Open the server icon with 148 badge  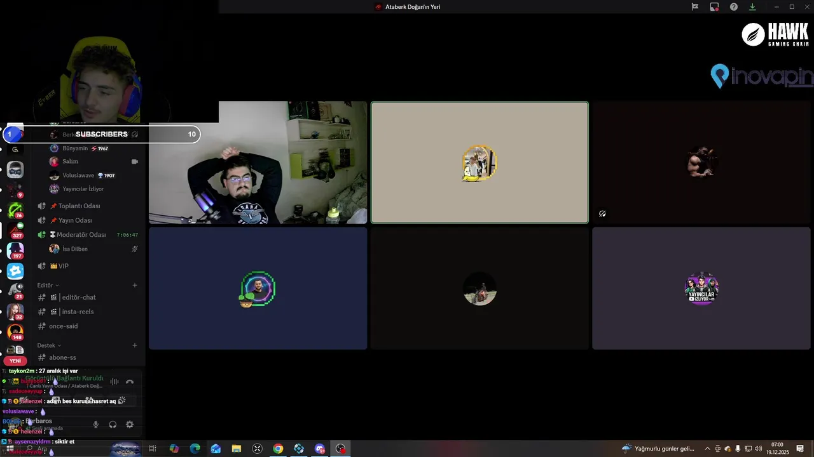click(x=15, y=331)
